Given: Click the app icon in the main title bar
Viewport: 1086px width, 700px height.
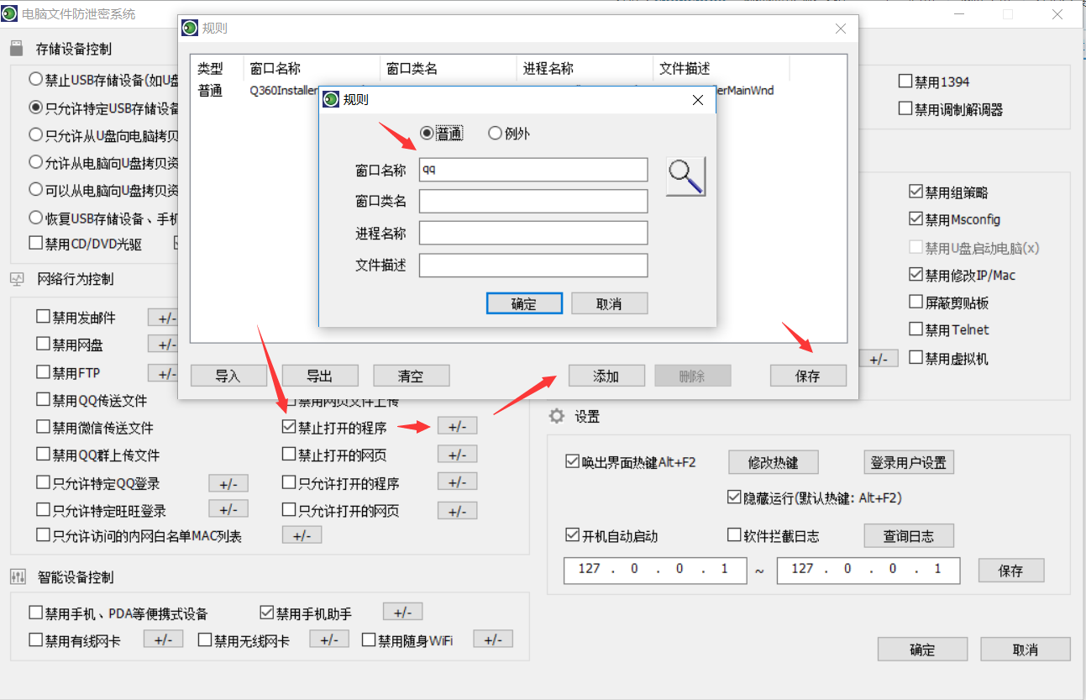Looking at the screenshot, I should [10, 13].
